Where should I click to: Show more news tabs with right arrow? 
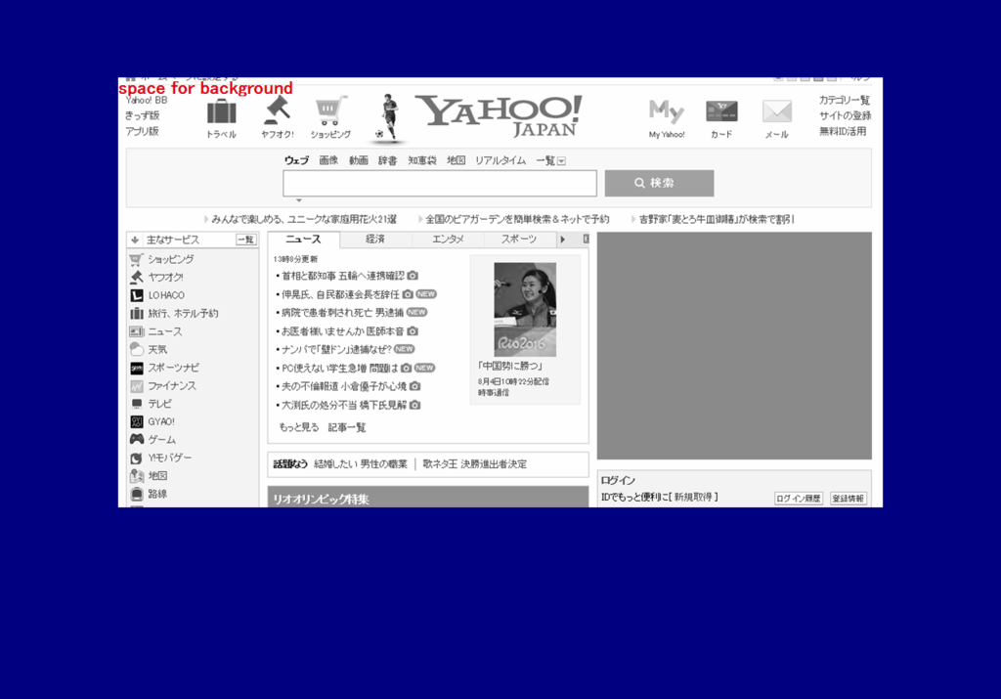tap(562, 240)
